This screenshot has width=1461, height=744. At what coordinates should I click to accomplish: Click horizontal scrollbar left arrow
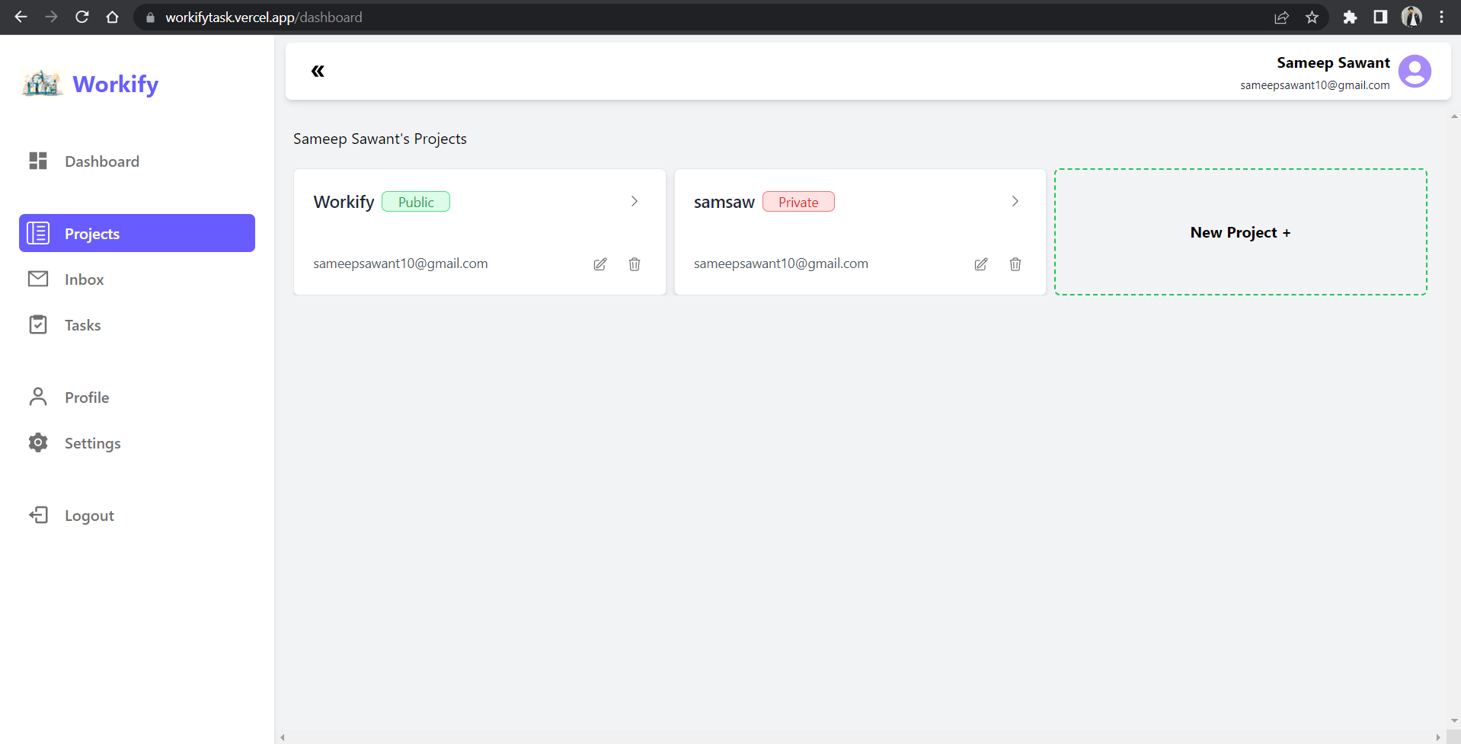coord(283,737)
